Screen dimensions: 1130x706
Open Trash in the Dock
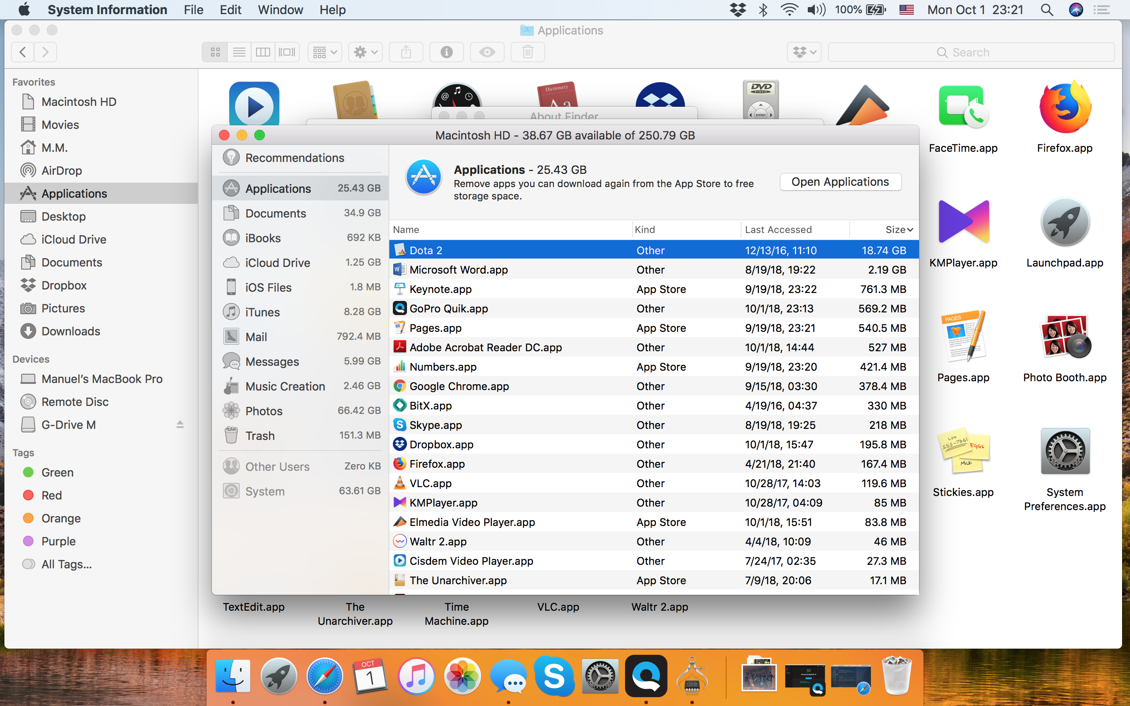point(896,676)
